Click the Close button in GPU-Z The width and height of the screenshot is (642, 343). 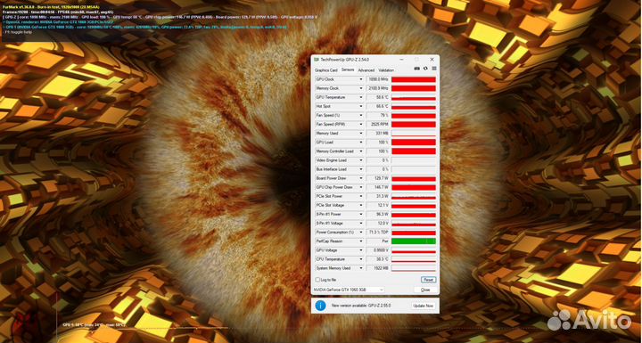coord(425,290)
